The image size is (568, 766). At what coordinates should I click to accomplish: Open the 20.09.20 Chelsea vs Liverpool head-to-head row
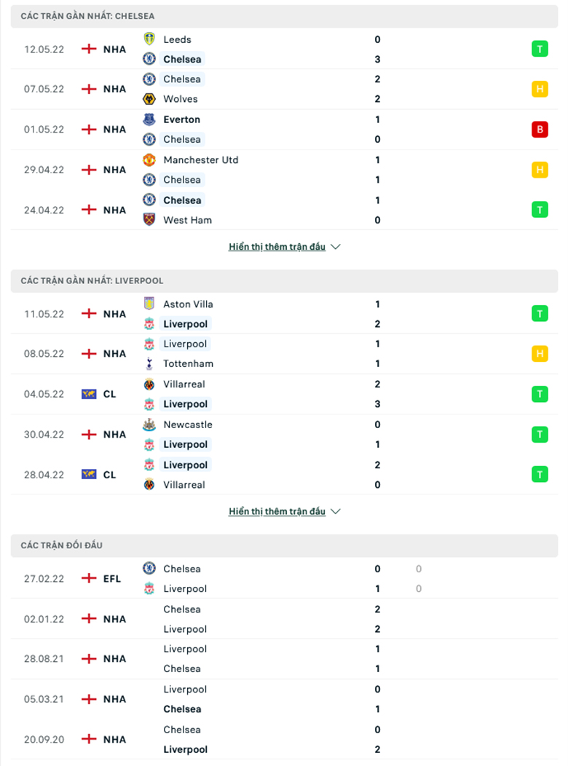(284, 739)
